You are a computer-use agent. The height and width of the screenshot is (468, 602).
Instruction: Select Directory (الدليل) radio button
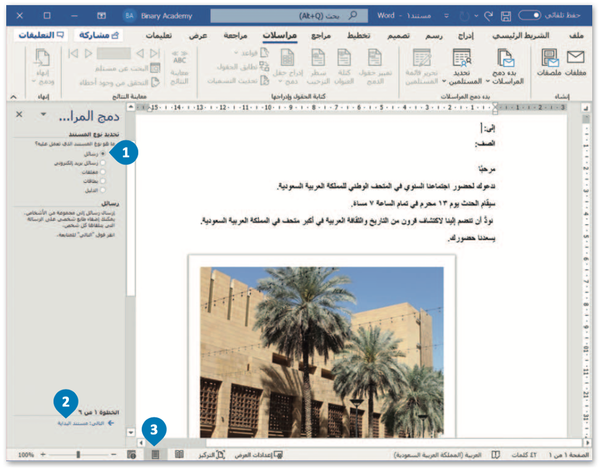point(102,190)
